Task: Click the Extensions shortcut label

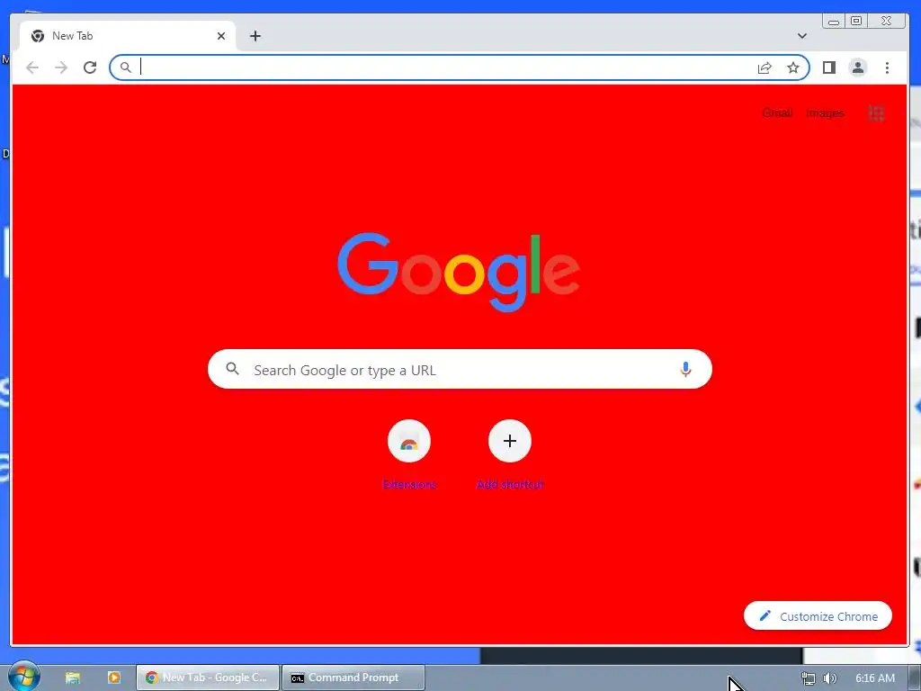Action: point(409,485)
